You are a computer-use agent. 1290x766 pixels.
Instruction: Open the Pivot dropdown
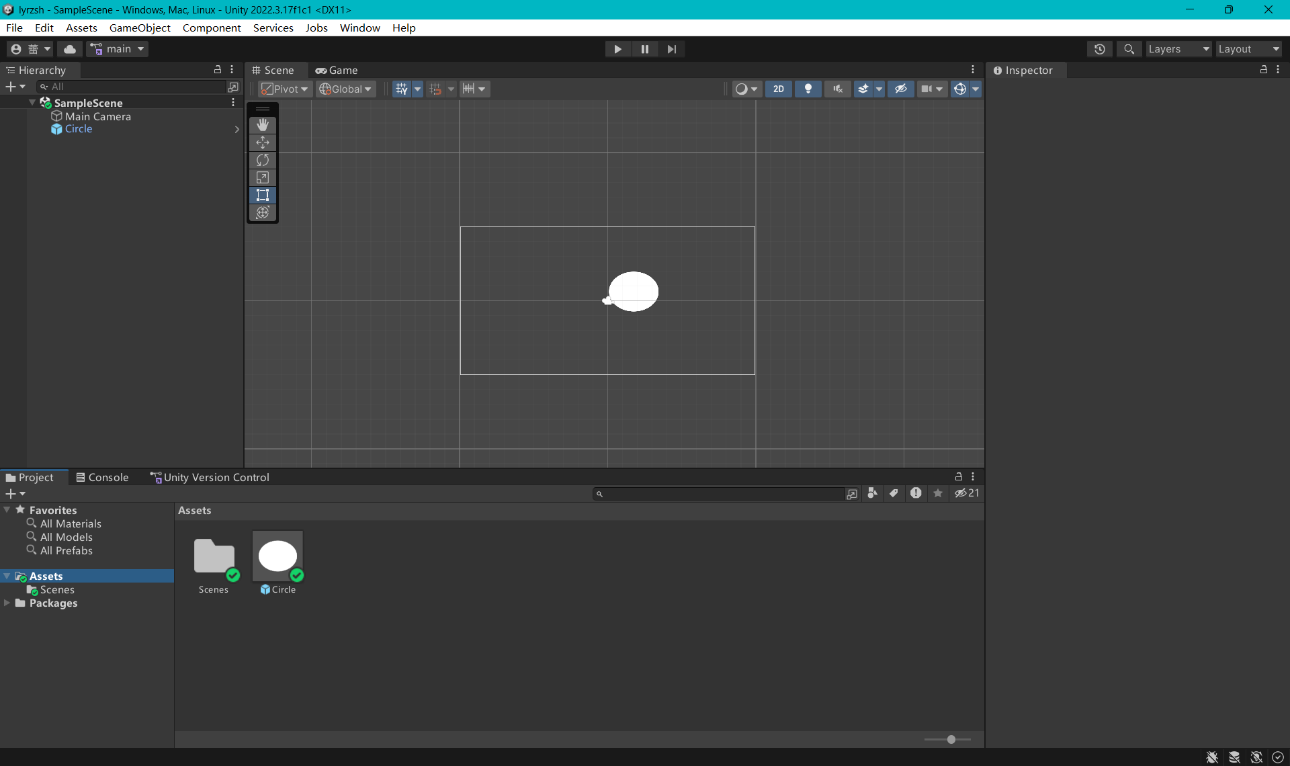(285, 89)
